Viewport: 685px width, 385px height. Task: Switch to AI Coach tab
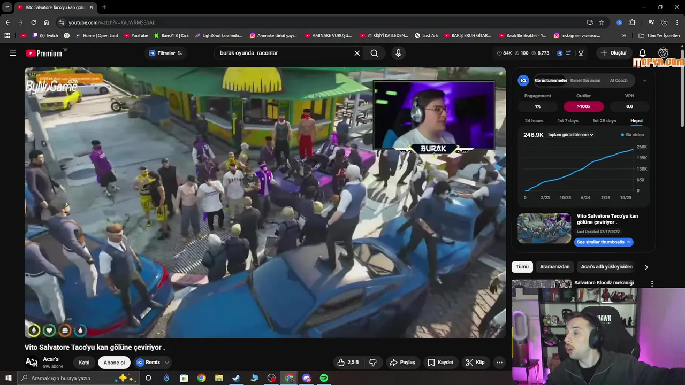point(619,80)
